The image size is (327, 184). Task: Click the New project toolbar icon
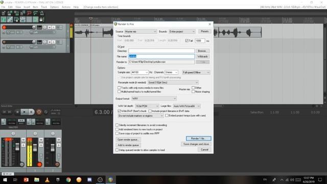click(x=4, y=13)
